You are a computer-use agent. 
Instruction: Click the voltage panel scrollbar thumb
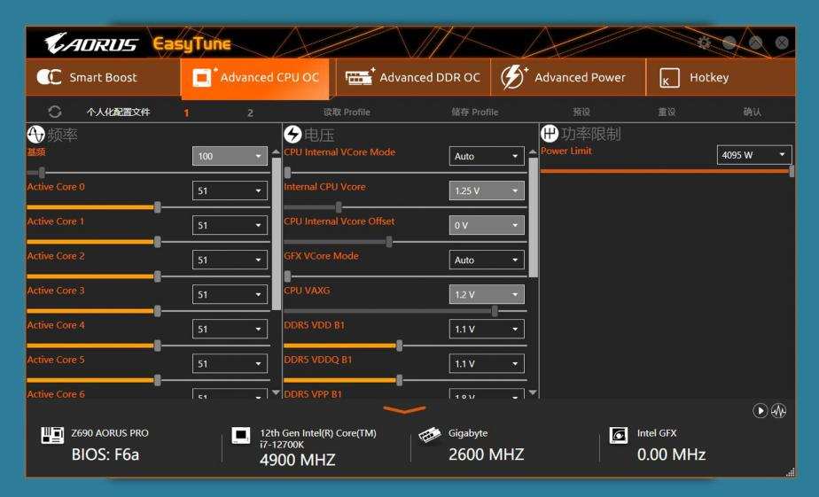click(534, 217)
